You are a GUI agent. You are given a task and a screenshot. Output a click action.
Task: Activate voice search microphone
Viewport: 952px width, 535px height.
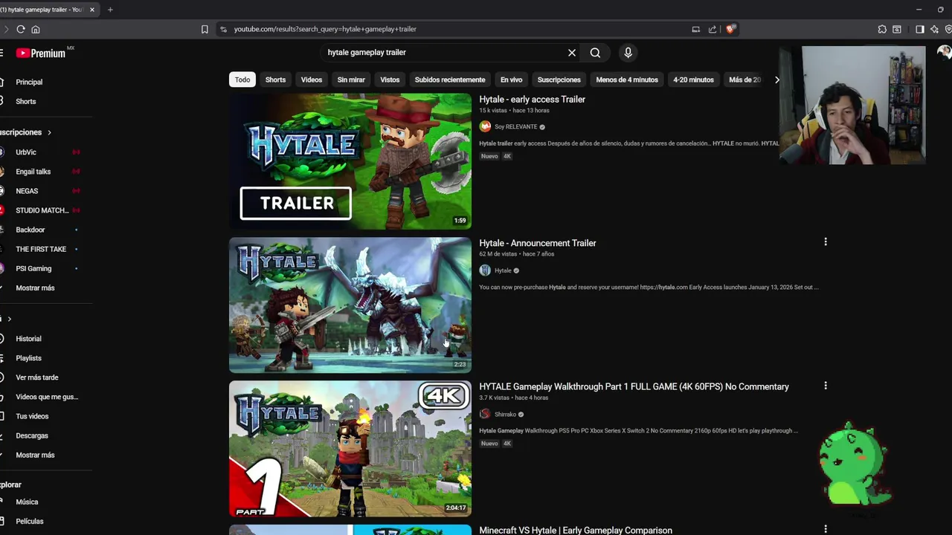point(628,53)
